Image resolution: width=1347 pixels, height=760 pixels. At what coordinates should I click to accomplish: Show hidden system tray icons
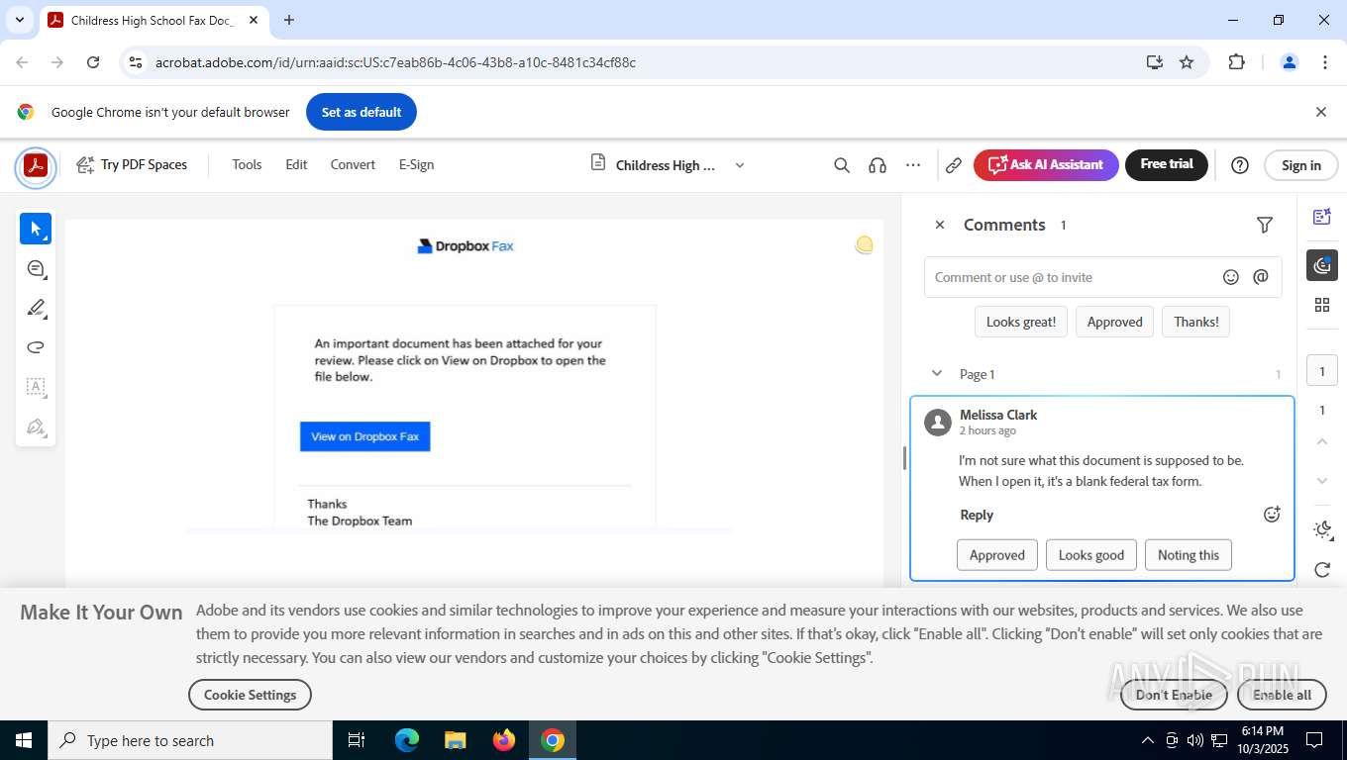click(x=1148, y=740)
